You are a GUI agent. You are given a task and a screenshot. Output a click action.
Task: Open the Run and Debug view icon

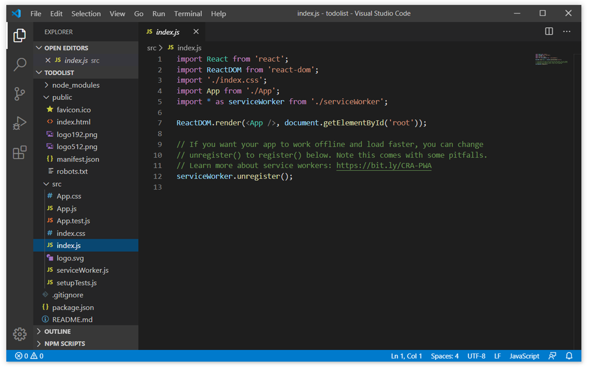coord(20,123)
